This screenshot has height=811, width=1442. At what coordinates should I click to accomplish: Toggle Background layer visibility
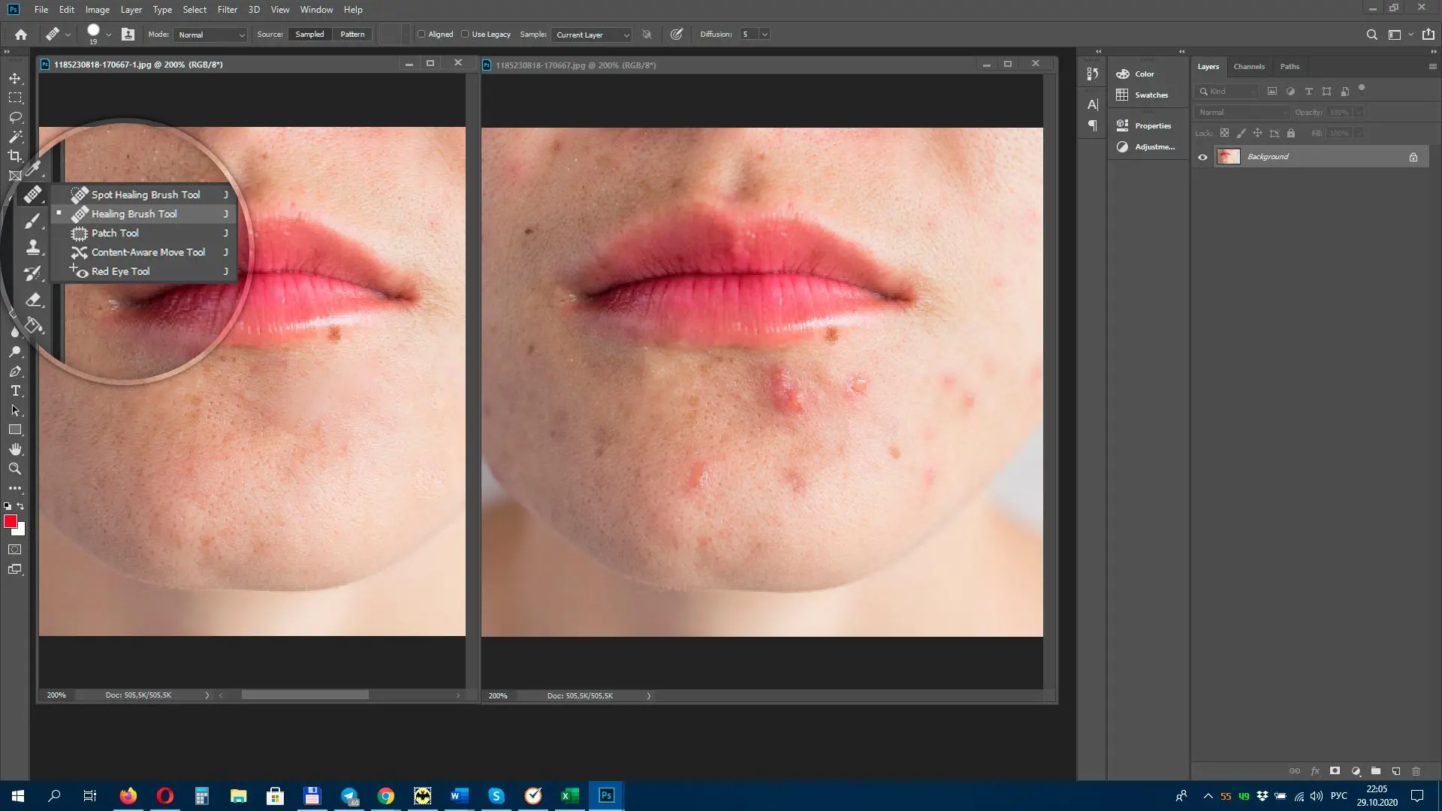point(1203,156)
